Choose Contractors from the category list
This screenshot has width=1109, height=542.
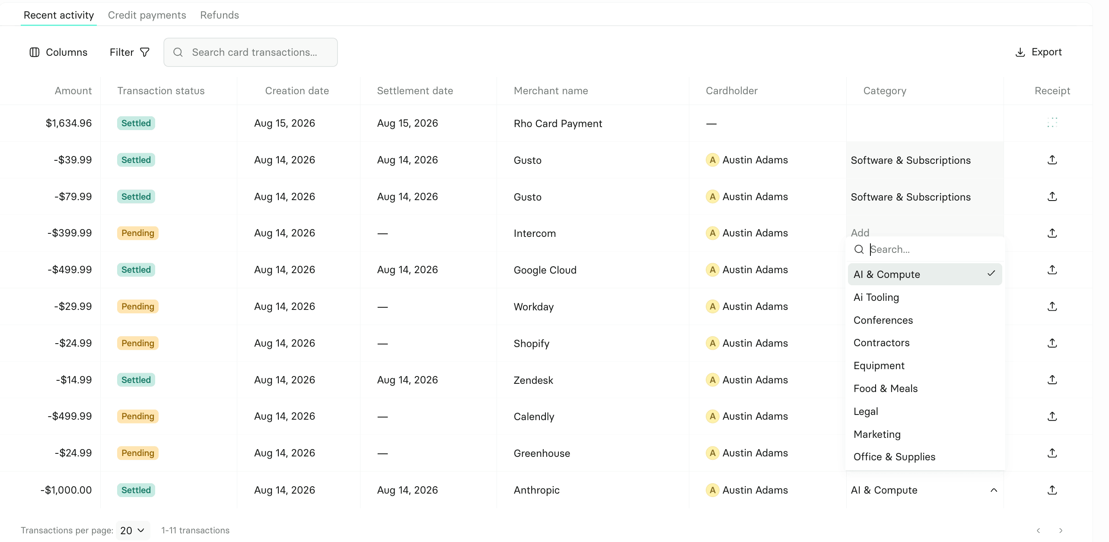click(925, 343)
